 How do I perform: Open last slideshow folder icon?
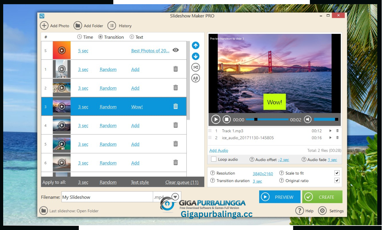click(43, 211)
